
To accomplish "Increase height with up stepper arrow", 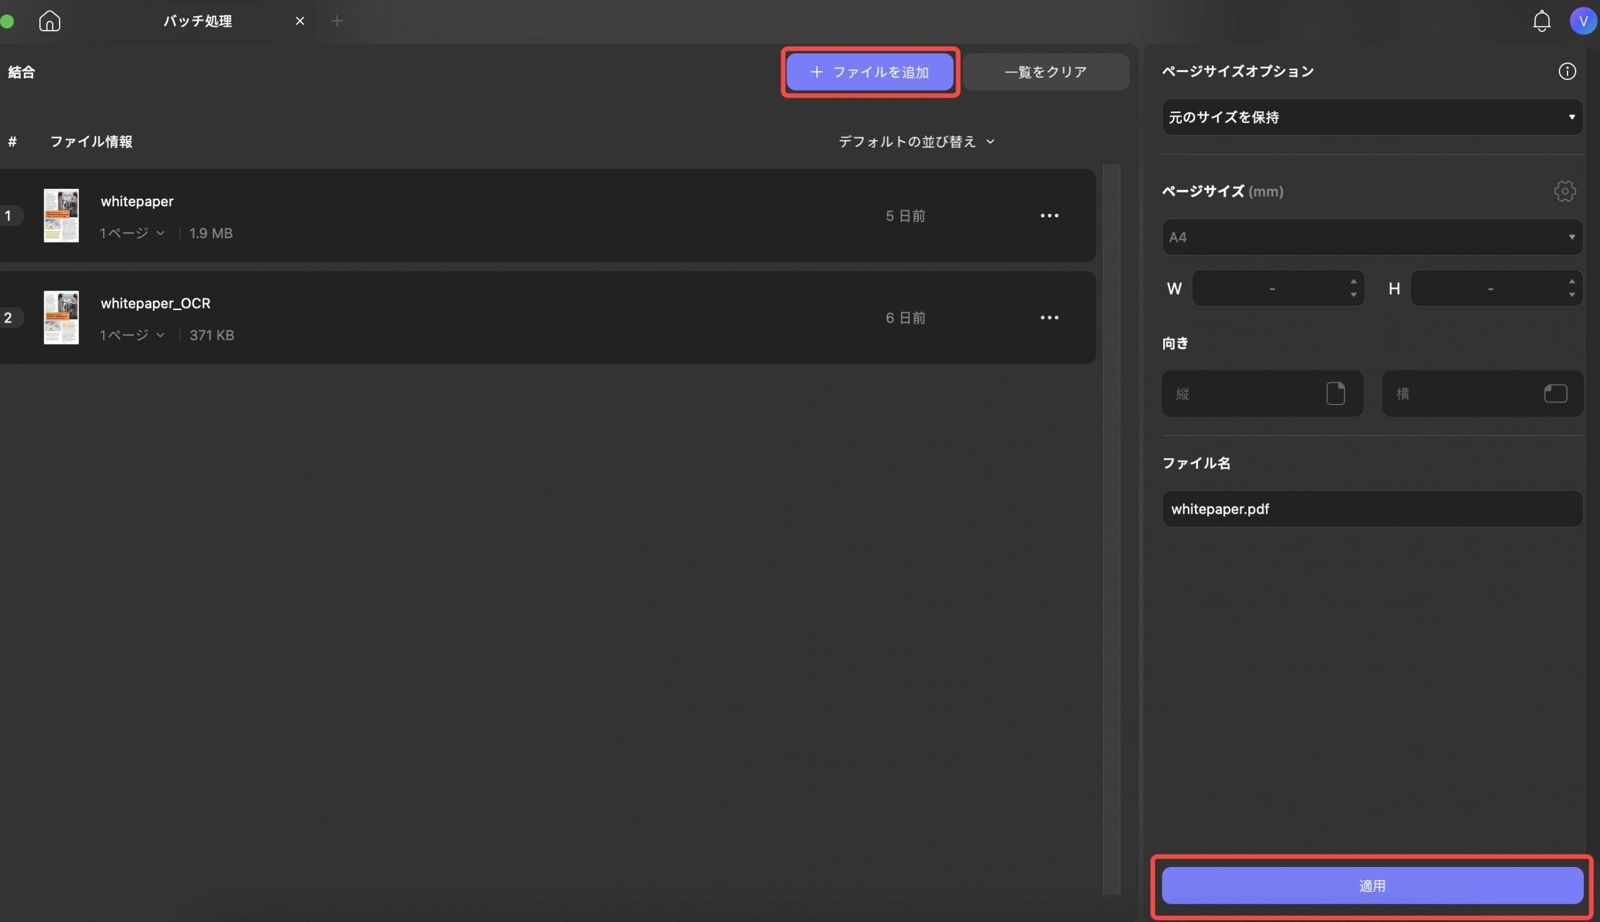I will click(x=1571, y=282).
